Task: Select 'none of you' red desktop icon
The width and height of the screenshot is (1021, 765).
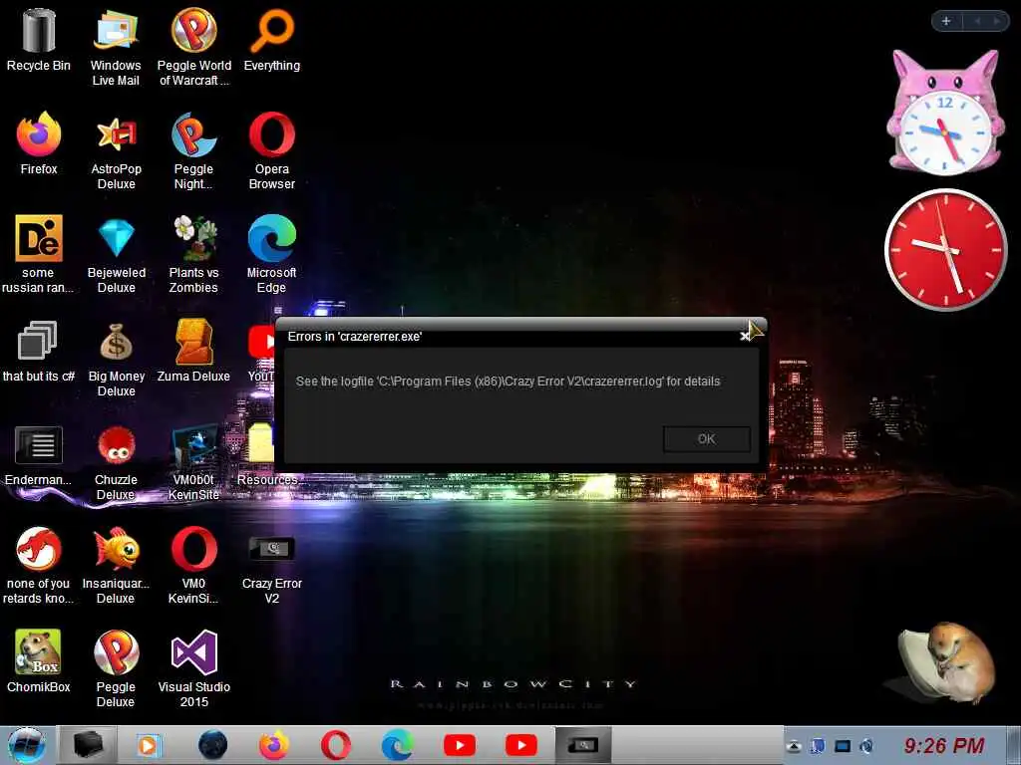Action: click(38, 566)
